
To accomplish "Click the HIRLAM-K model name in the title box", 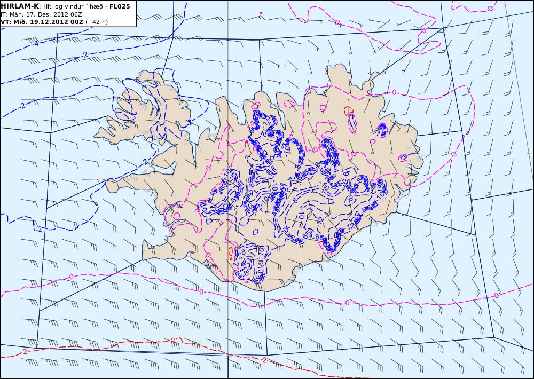I will pyautogui.click(x=20, y=6).
